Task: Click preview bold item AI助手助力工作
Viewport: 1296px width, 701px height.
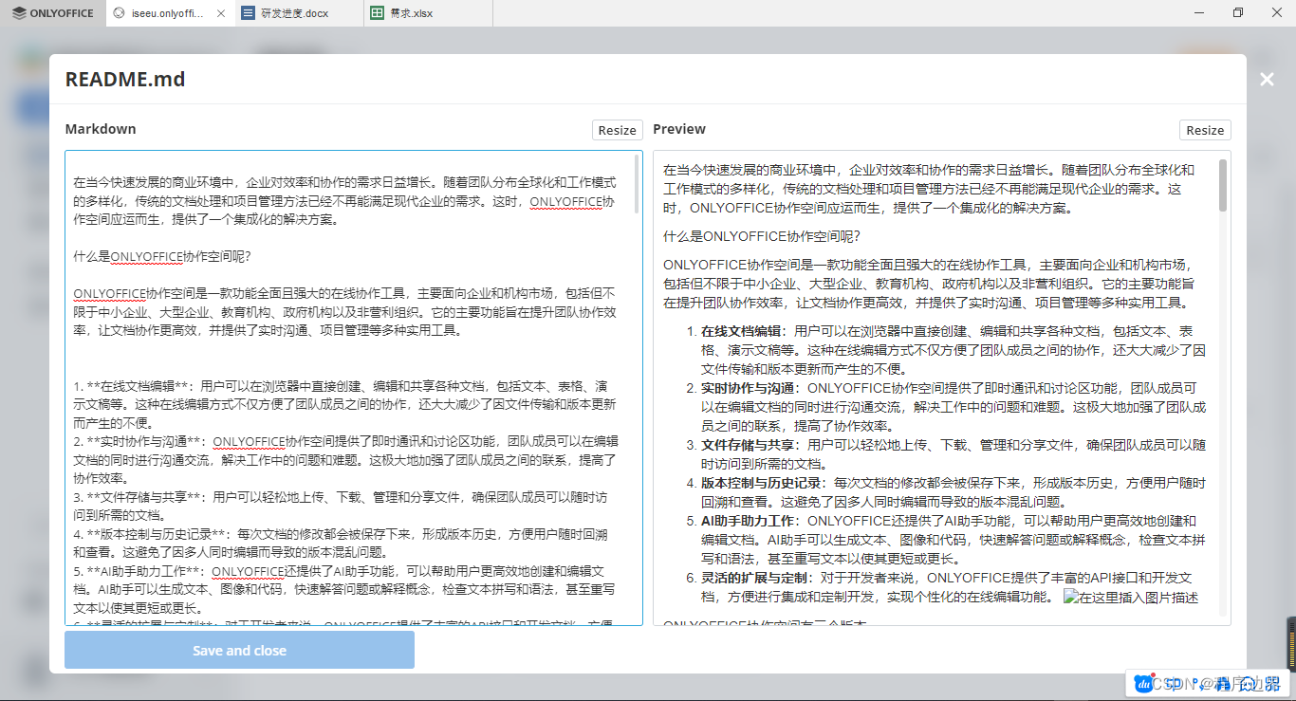Action: click(748, 521)
